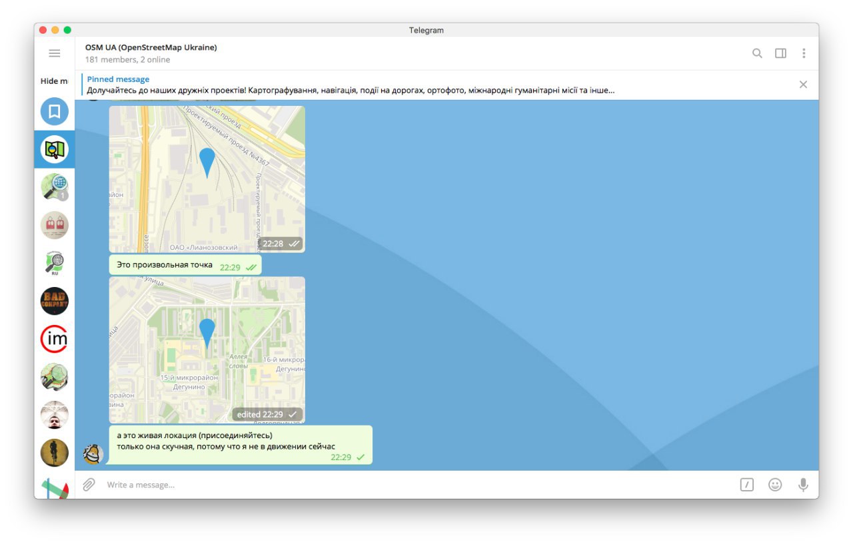
Task: Click the '181 members, 2 online' status
Action: (x=127, y=60)
